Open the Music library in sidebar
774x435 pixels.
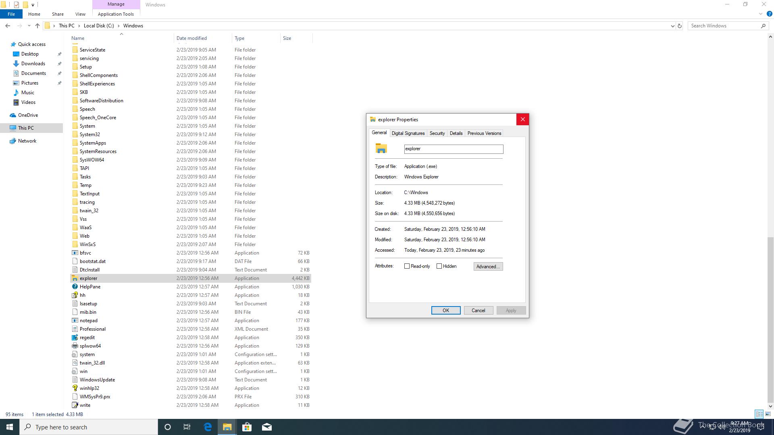[28, 93]
